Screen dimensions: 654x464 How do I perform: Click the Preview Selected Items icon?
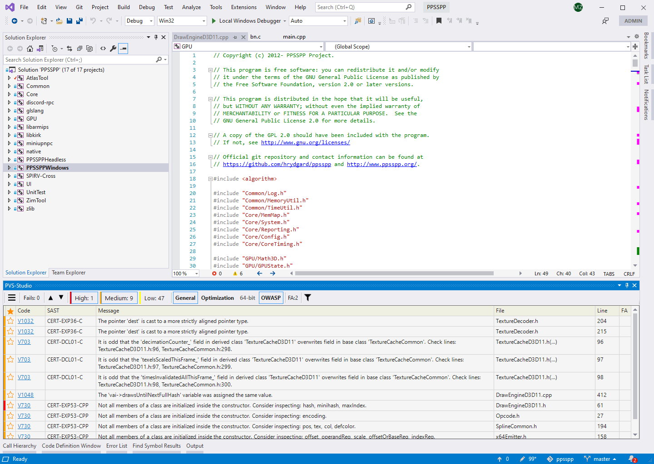point(123,49)
